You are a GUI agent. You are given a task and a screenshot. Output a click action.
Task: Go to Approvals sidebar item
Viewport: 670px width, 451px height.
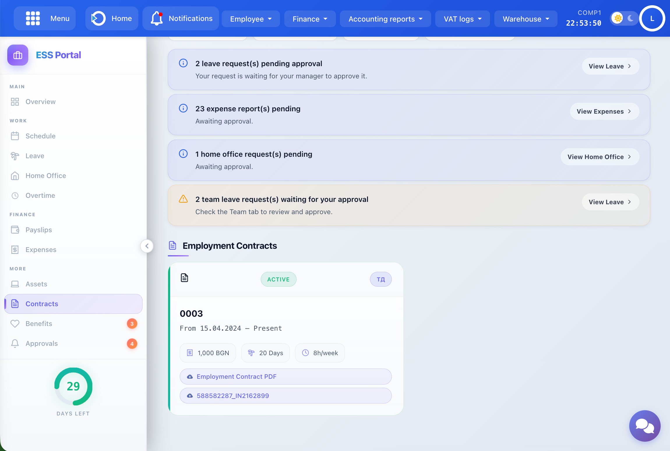click(x=42, y=343)
